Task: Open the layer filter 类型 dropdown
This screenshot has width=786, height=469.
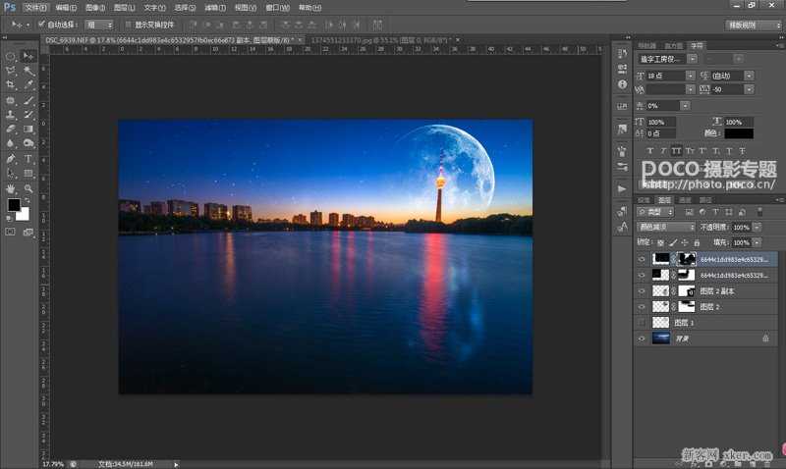Action: point(655,212)
